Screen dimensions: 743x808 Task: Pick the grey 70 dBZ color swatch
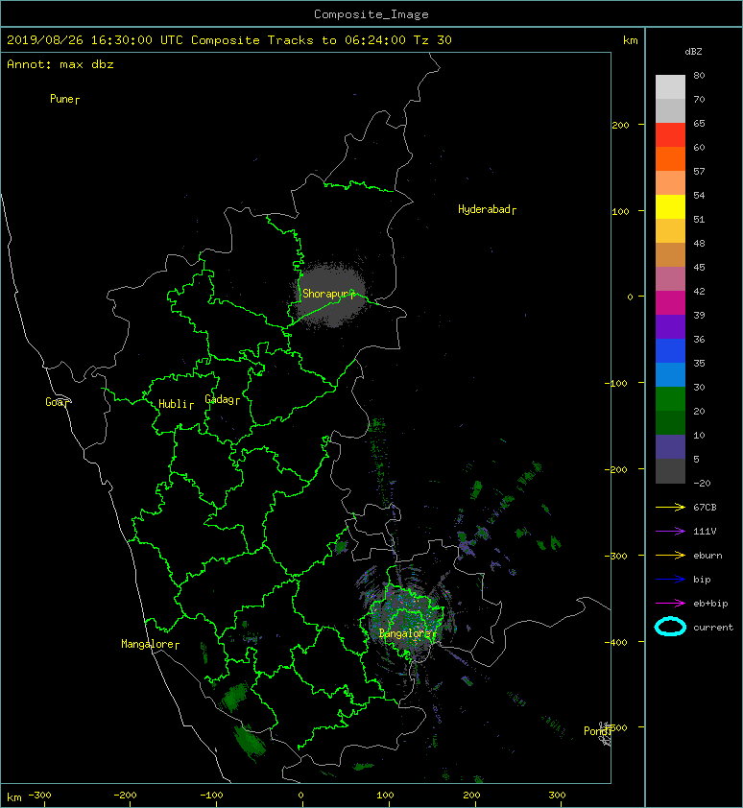(x=670, y=110)
